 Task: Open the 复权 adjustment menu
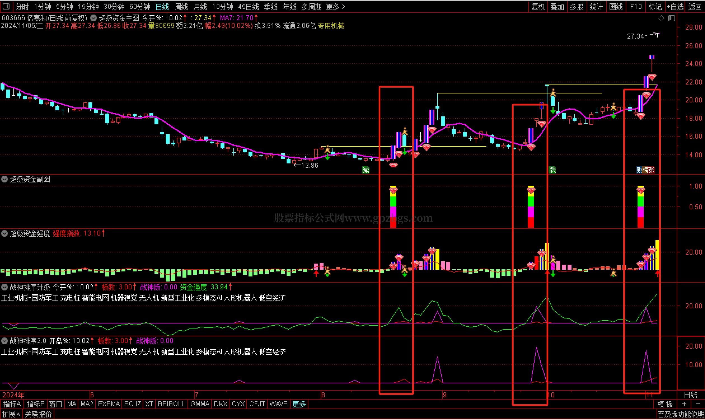click(x=538, y=6)
